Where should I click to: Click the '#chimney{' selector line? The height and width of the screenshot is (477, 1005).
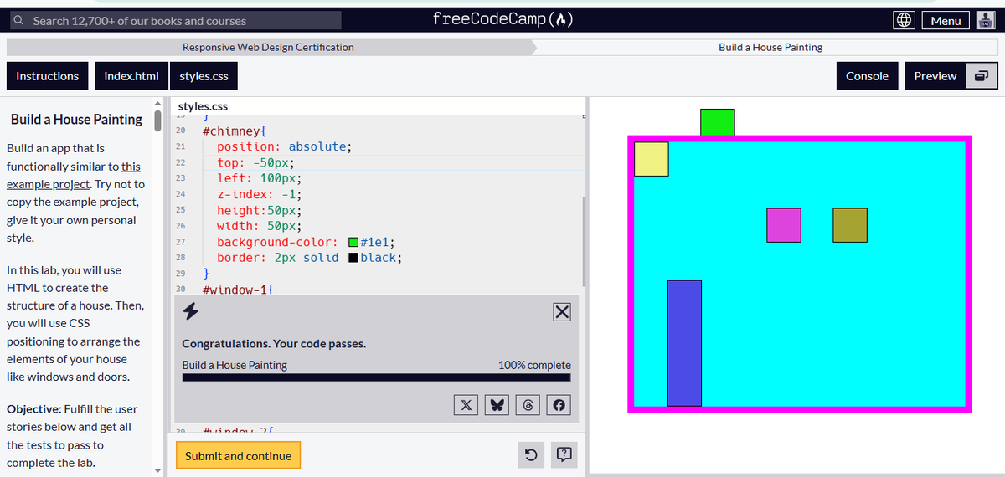click(x=234, y=131)
